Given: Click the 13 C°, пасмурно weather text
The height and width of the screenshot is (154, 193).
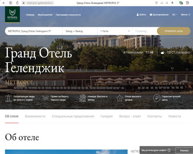Looking at the screenshot, I should tap(179, 53).
